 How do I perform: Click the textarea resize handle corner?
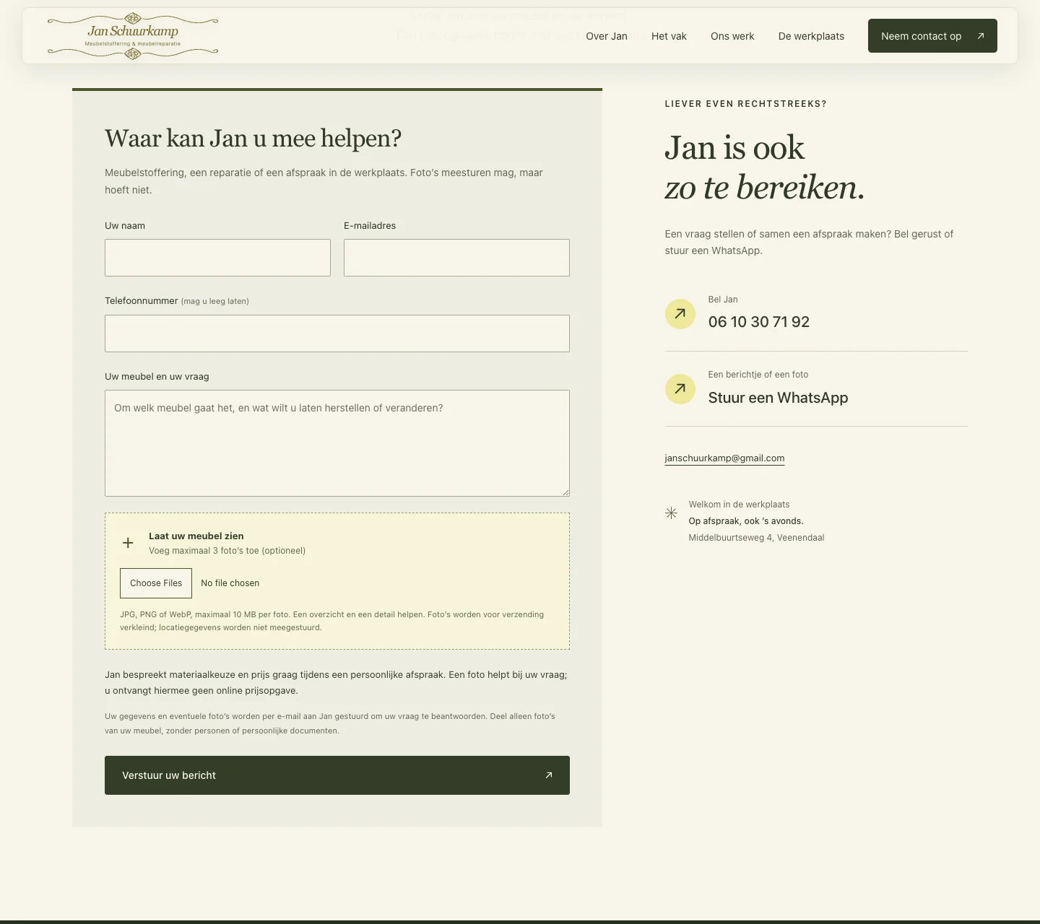click(565, 492)
